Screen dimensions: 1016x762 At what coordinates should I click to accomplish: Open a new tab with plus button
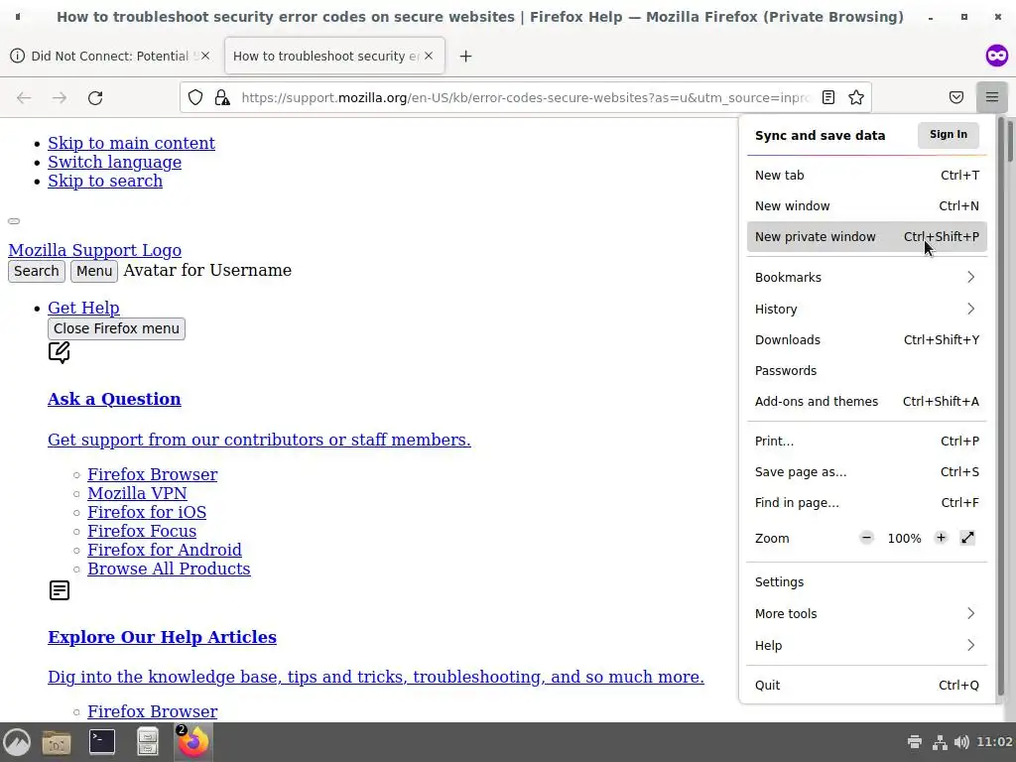pyautogui.click(x=465, y=57)
